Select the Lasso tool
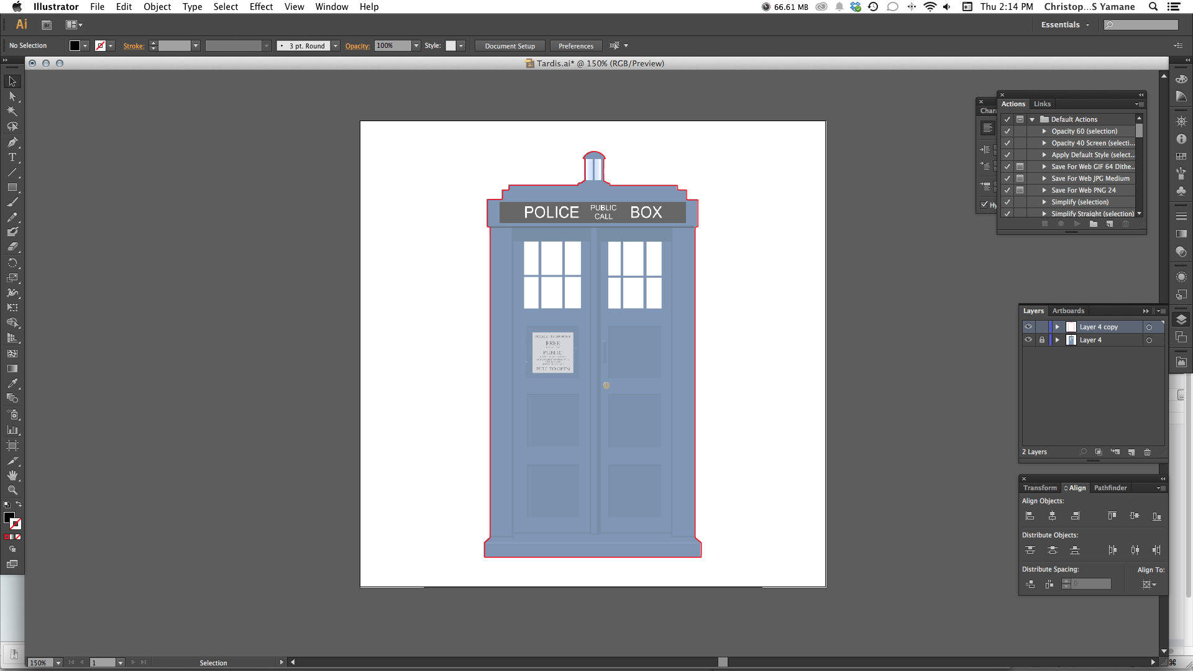Viewport: 1193px width, 671px height. point(12,126)
